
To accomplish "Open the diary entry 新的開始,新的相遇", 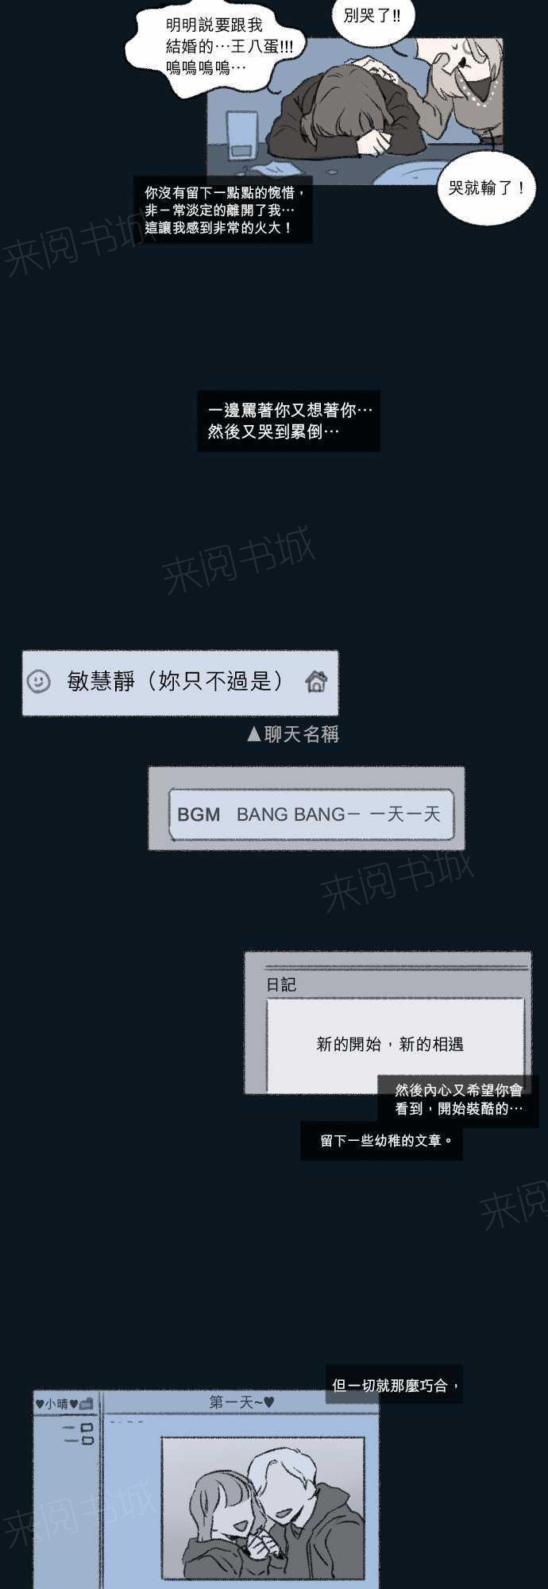I will coord(390,1044).
